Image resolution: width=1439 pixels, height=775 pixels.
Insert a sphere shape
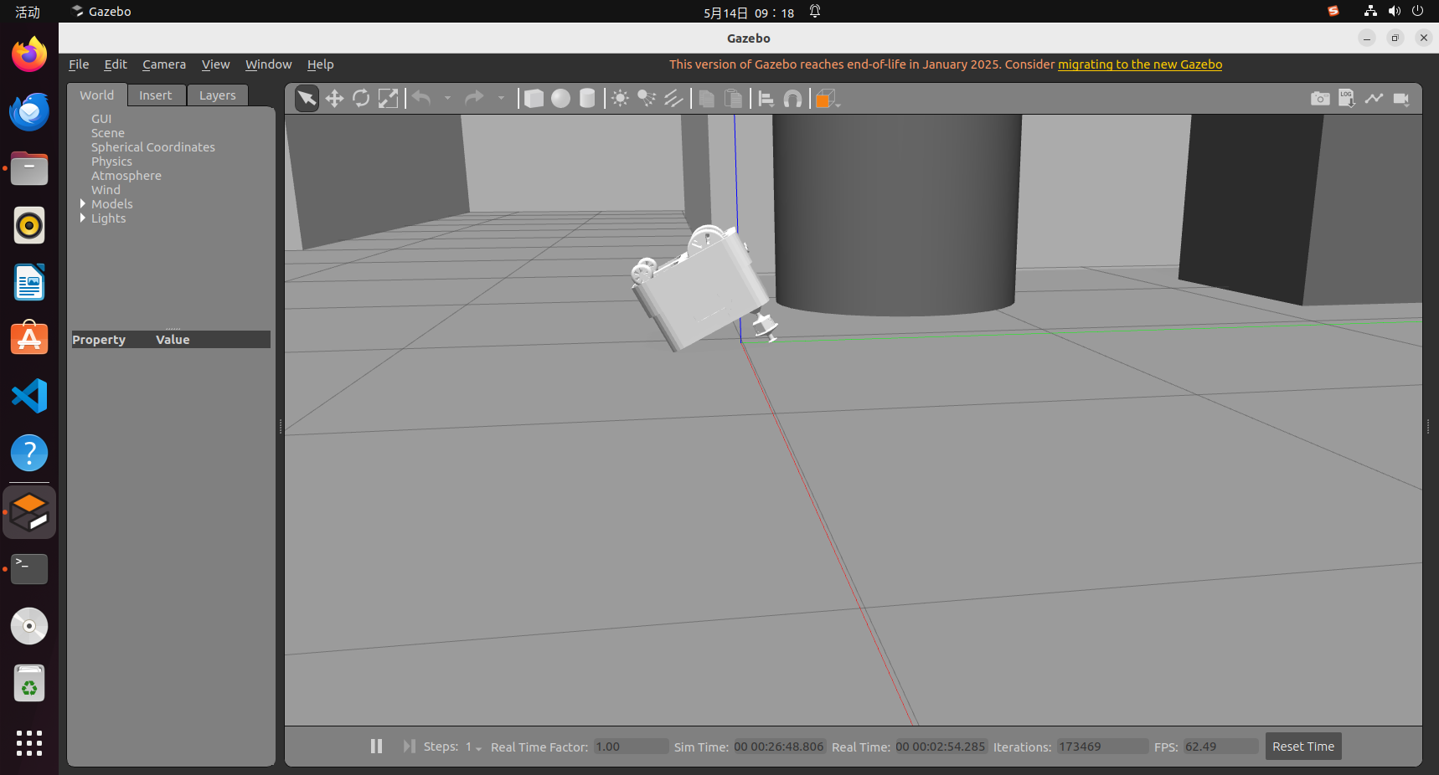pyautogui.click(x=560, y=99)
